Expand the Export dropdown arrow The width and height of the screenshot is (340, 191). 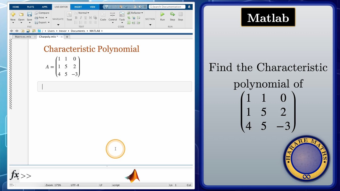tap(49, 23)
